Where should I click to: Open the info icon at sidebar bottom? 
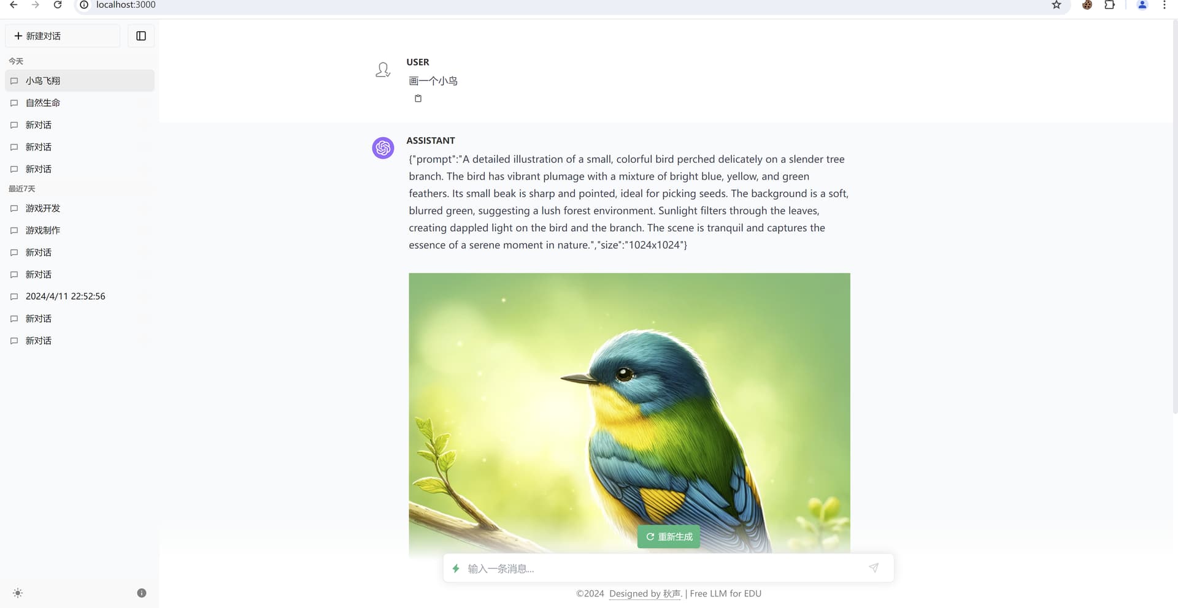(142, 593)
